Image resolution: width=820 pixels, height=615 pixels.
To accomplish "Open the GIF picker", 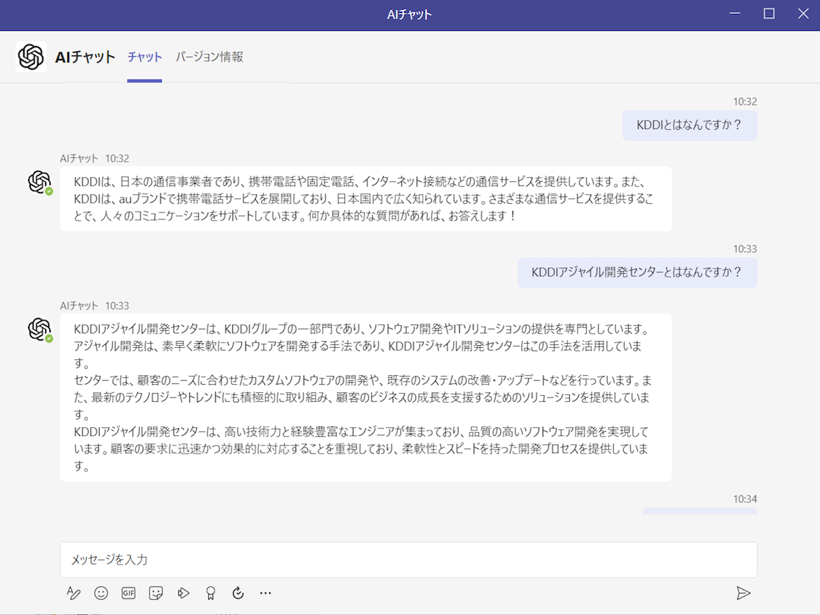I will (x=128, y=593).
